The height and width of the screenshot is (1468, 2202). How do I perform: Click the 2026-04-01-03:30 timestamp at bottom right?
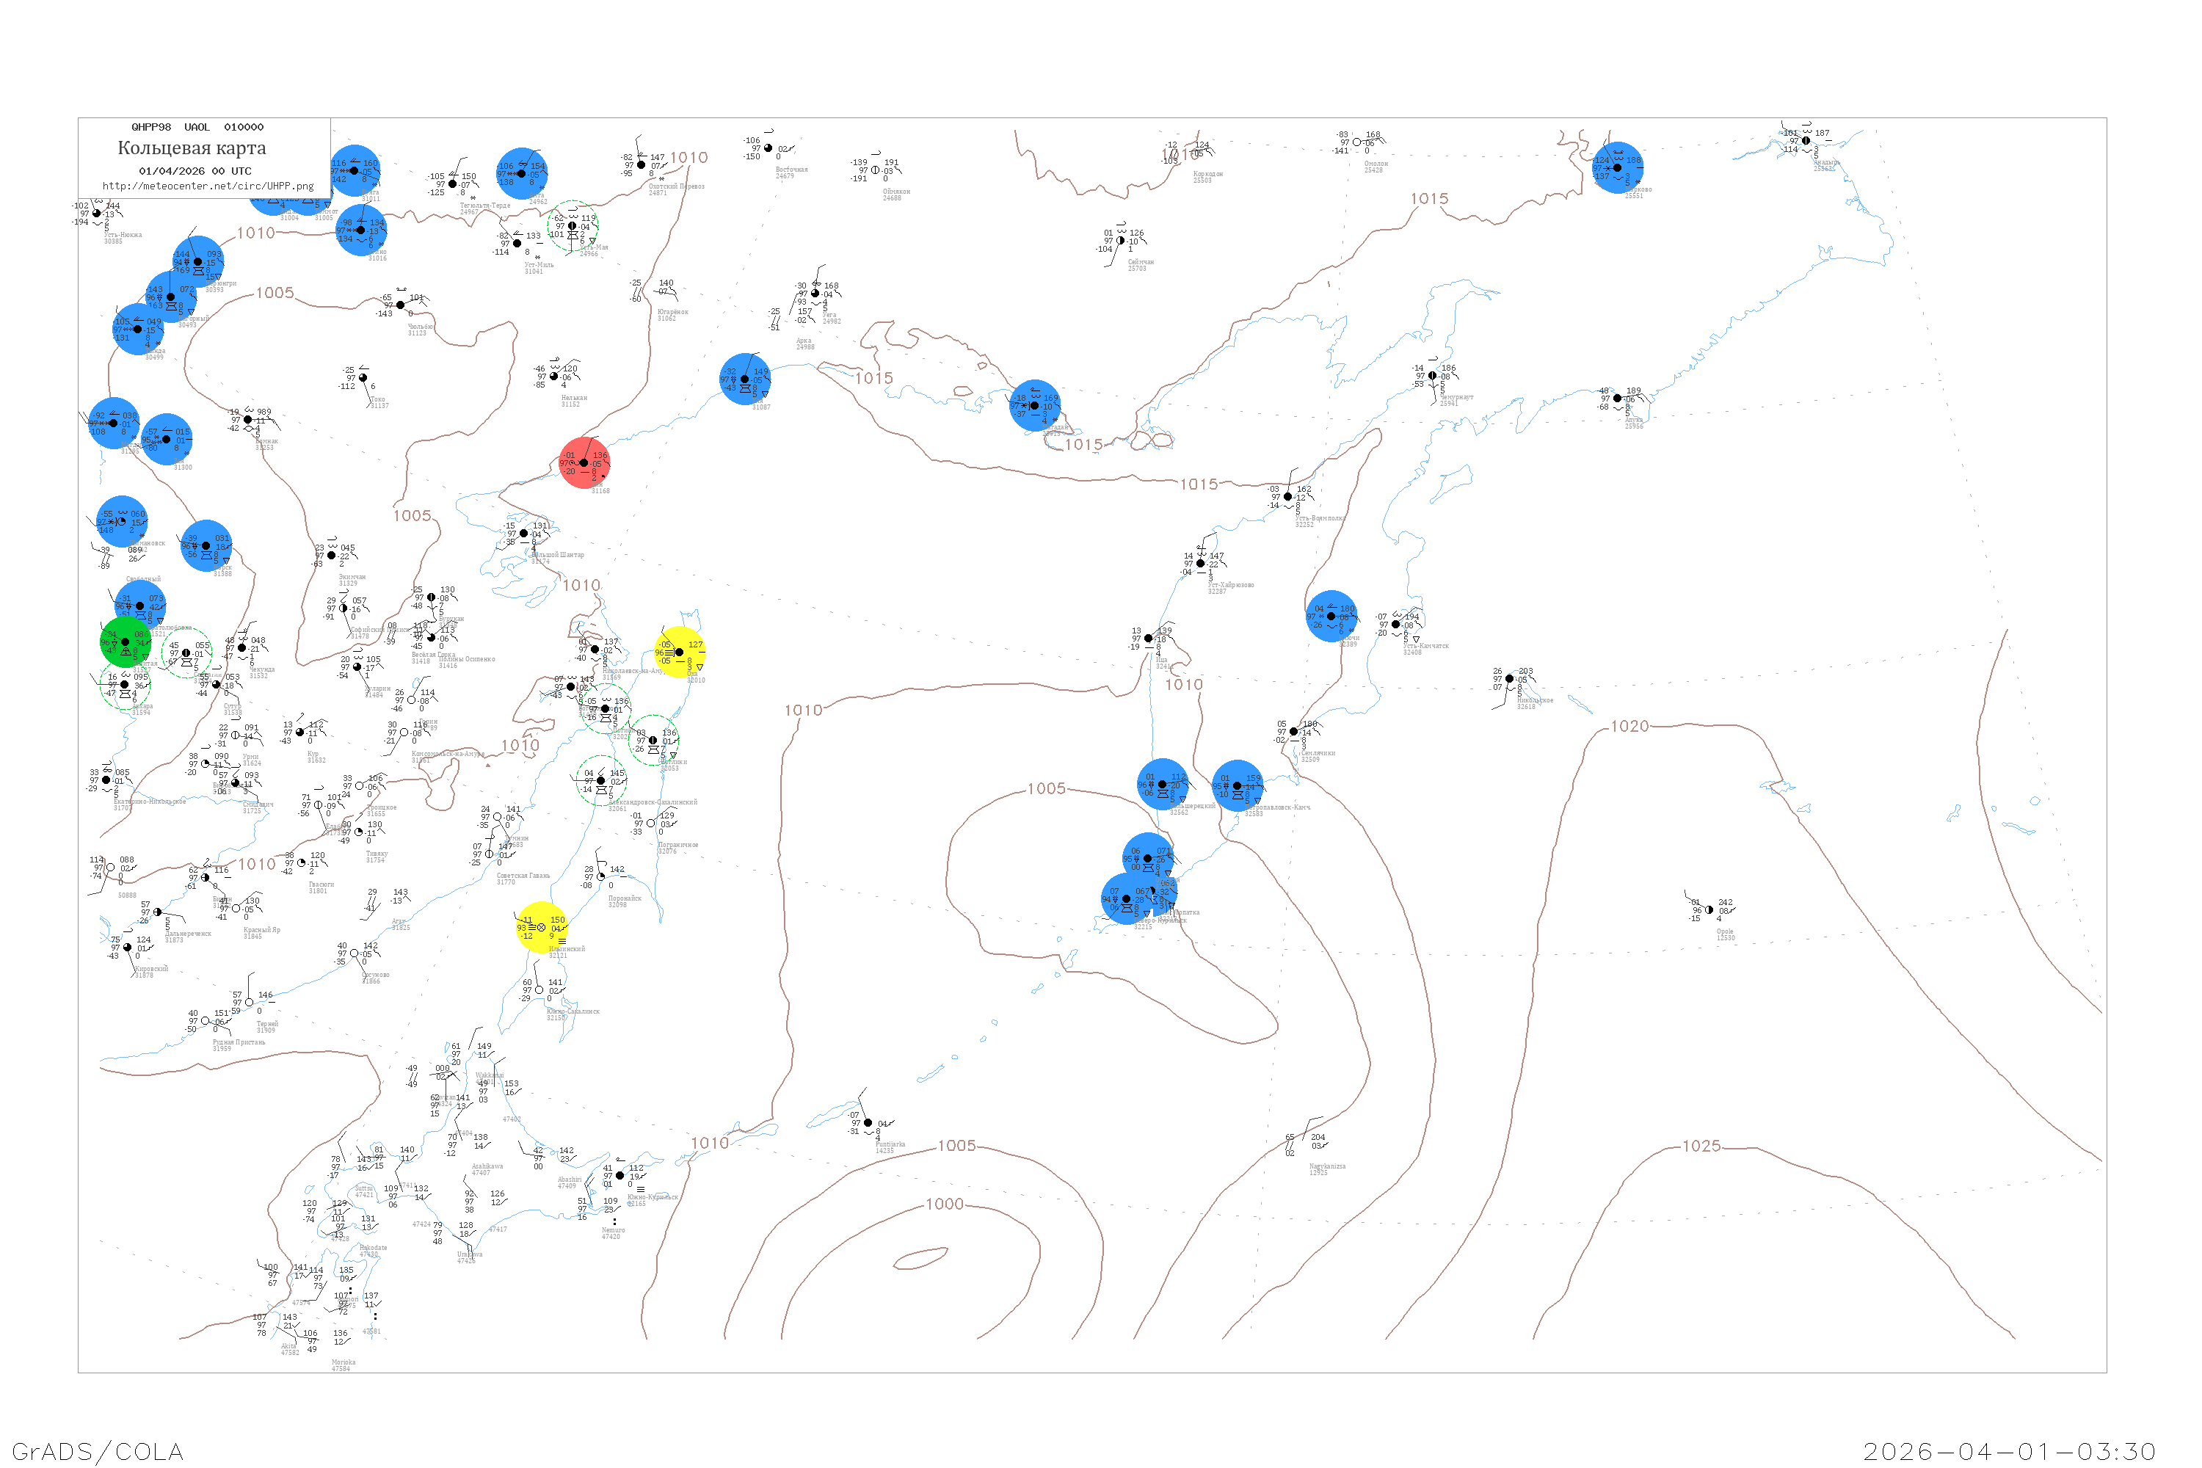click(x=2009, y=1451)
